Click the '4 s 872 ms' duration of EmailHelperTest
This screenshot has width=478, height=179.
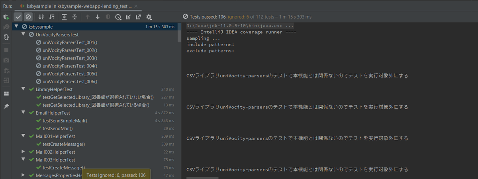pos(165,113)
